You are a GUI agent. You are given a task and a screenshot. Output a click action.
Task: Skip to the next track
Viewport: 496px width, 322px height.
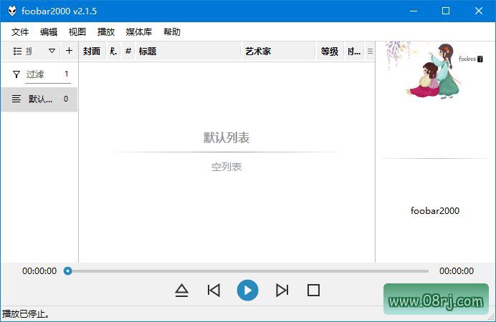[x=282, y=290]
